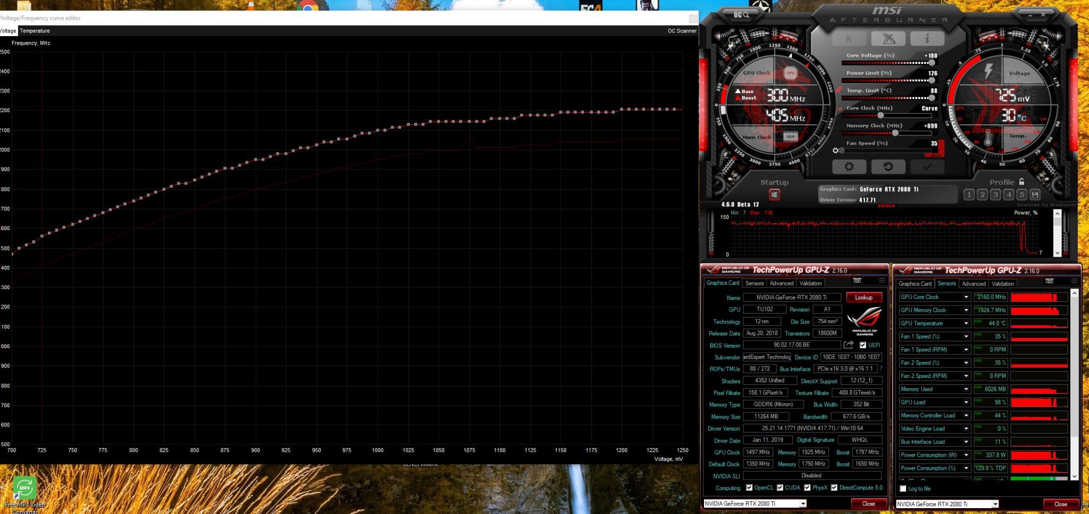
Task: Expand the Memory Used sensor dropdown
Action: click(x=966, y=389)
